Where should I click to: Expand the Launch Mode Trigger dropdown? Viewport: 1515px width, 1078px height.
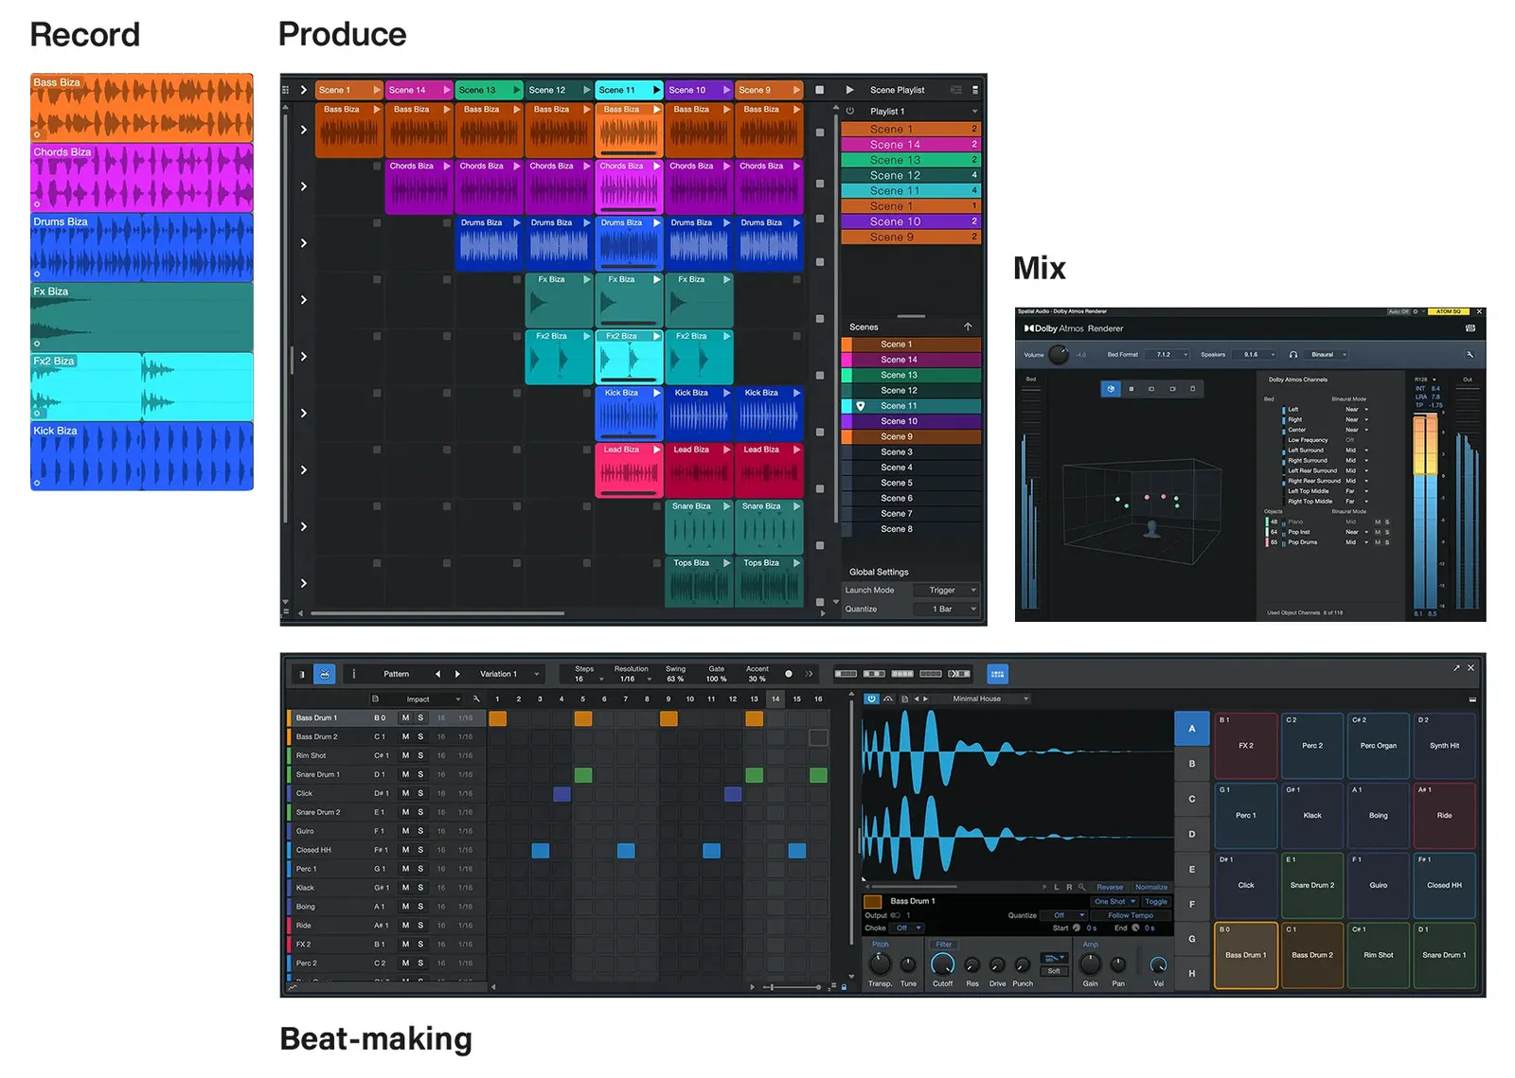click(x=947, y=590)
